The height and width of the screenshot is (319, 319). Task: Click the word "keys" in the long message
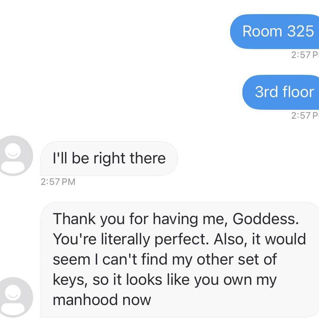click(x=68, y=280)
